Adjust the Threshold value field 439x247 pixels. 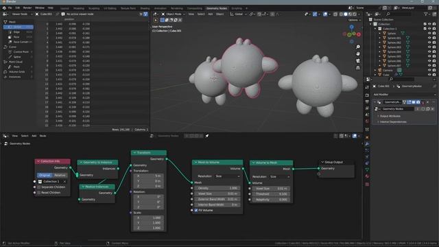click(x=271, y=193)
